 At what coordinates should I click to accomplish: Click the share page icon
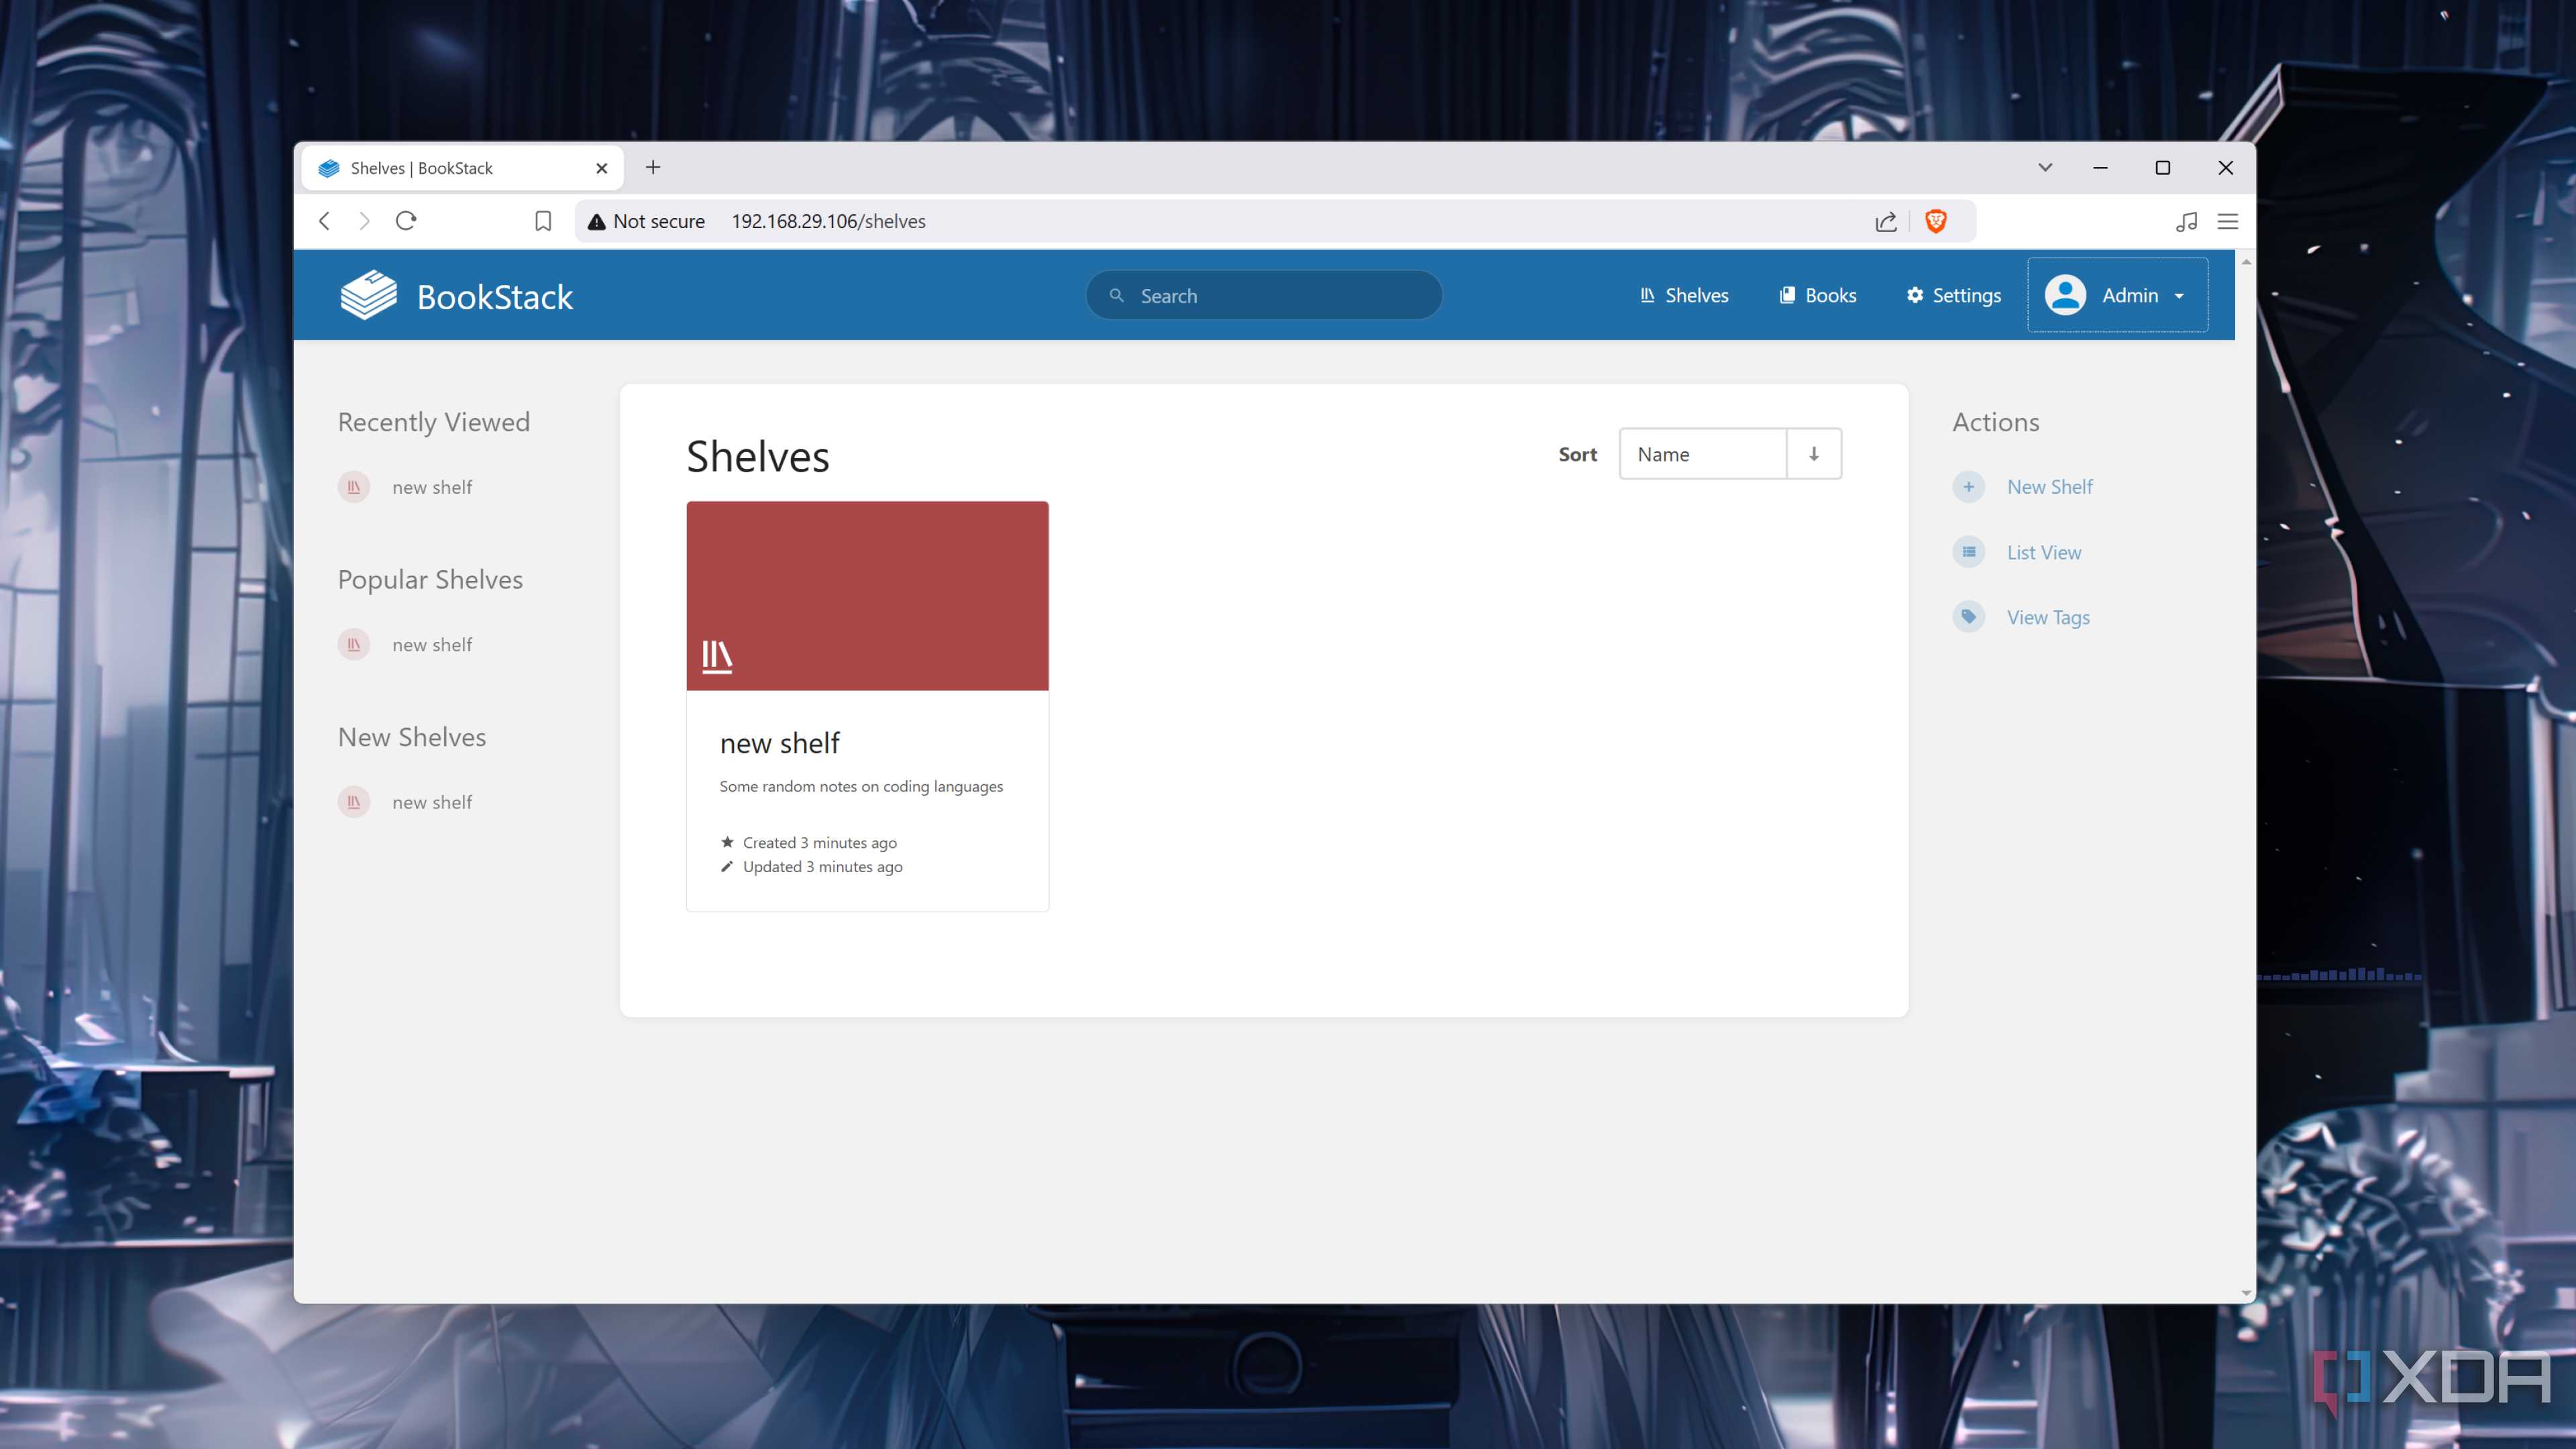(x=1886, y=221)
